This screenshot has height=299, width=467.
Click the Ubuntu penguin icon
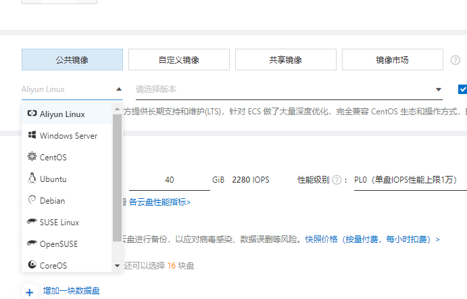32,178
